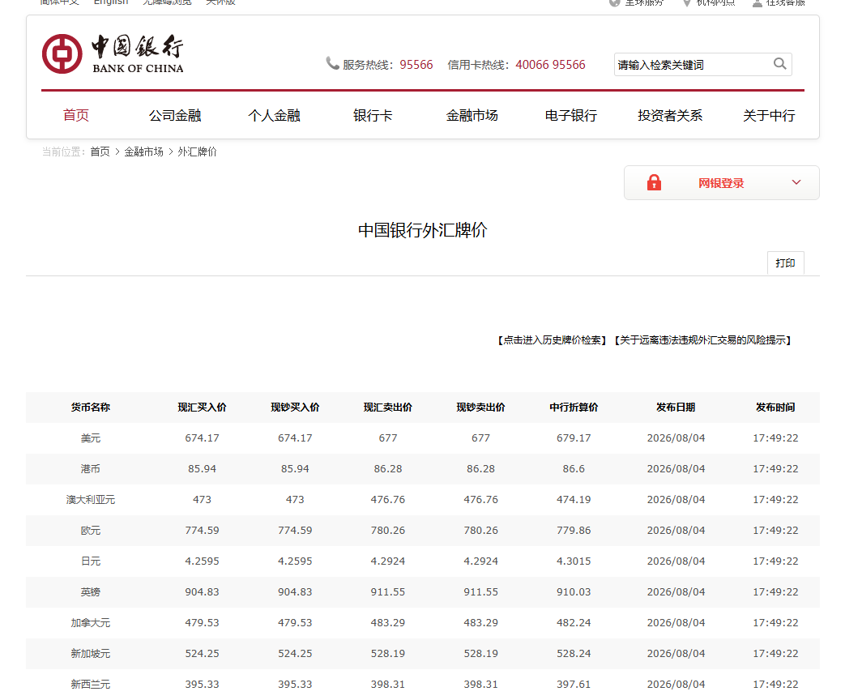845x700 pixels.
Task: Click the 网银登录 label
Action: click(721, 183)
